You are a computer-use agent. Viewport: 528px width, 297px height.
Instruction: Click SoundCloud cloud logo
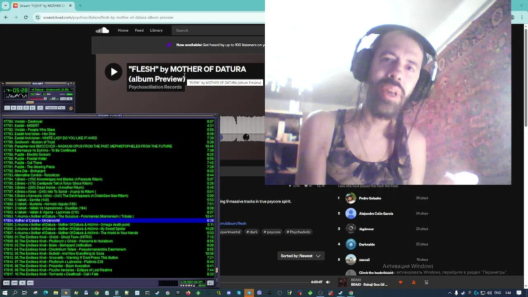(x=102, y=30)
